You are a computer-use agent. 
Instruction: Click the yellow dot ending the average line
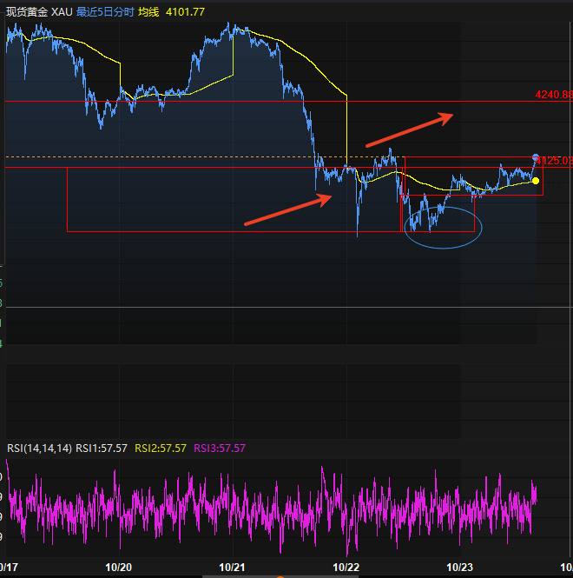click(536, 181)
